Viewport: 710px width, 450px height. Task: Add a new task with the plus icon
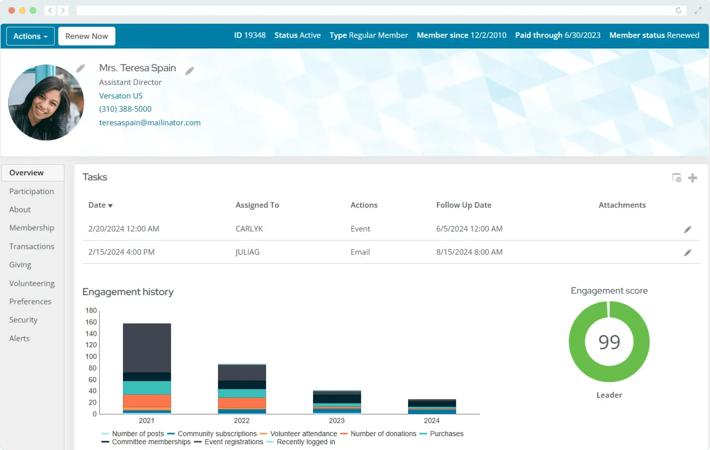coord(693,178)
